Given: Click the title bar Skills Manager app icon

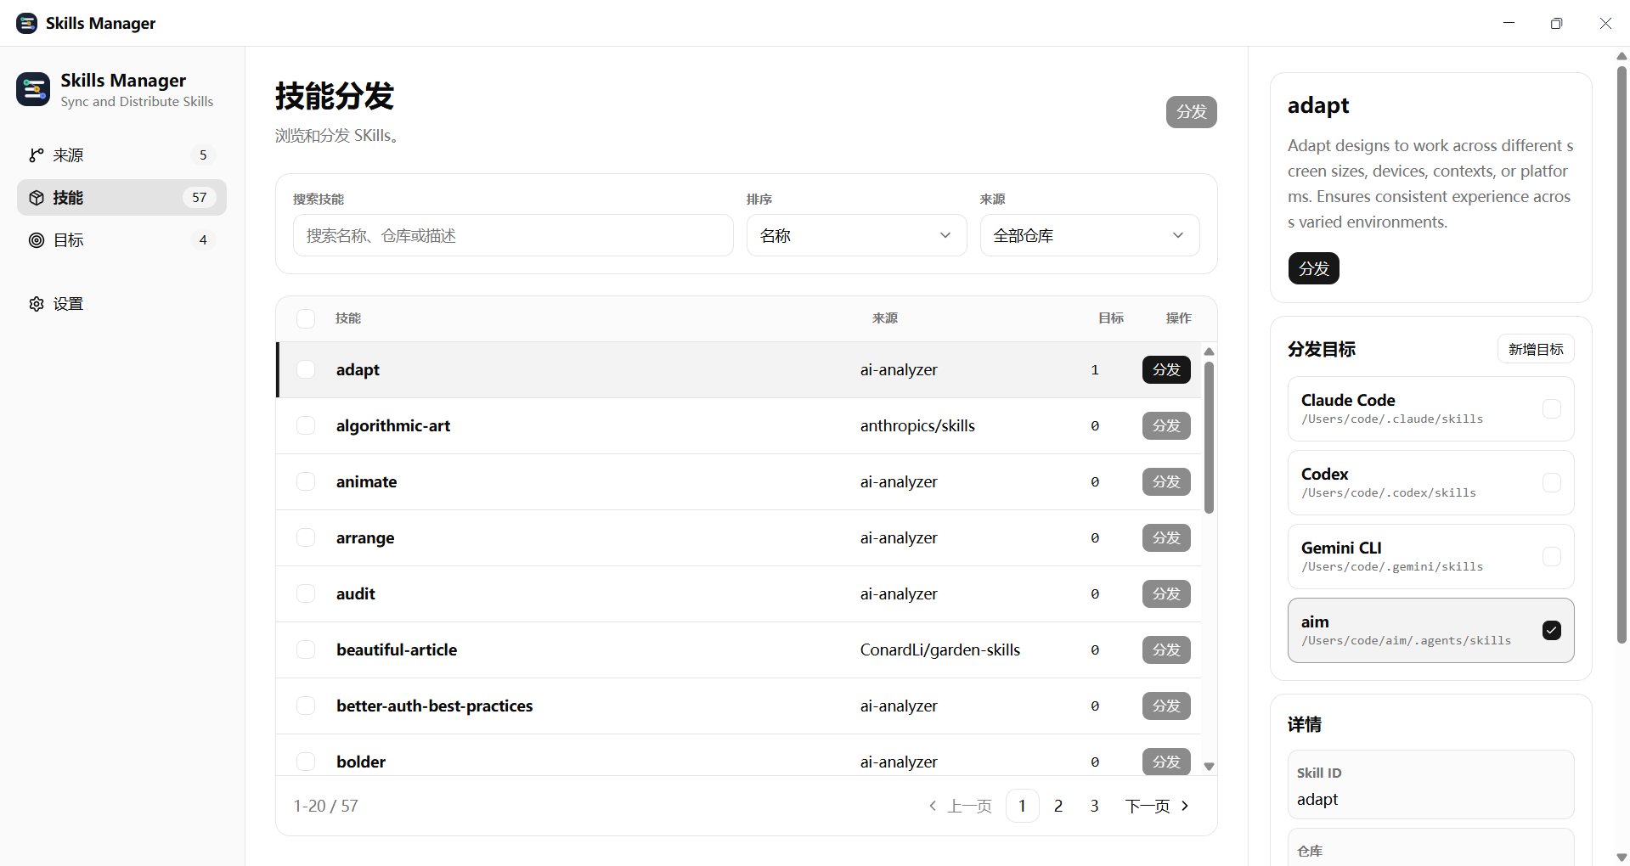Looking at the screenshot, I should (x=26, y=23).
